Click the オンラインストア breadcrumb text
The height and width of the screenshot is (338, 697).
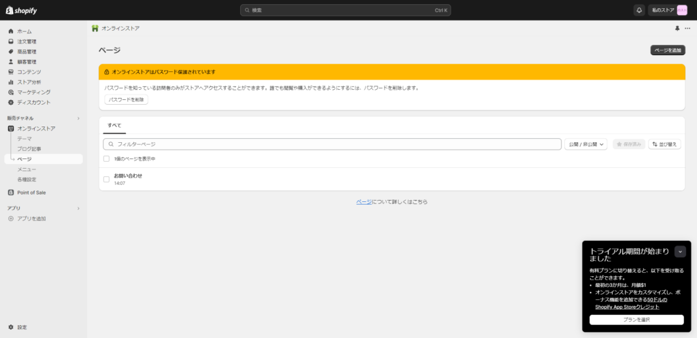click(120, 29)
